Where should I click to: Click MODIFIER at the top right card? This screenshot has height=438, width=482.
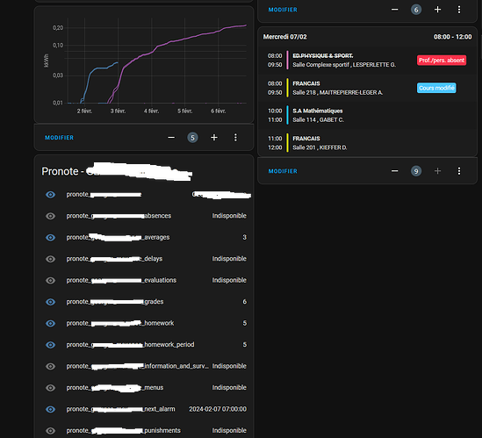pos(283,10)
